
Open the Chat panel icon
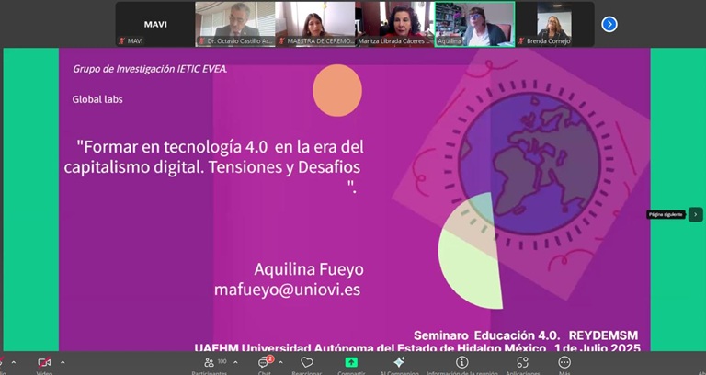click(264, 362)
